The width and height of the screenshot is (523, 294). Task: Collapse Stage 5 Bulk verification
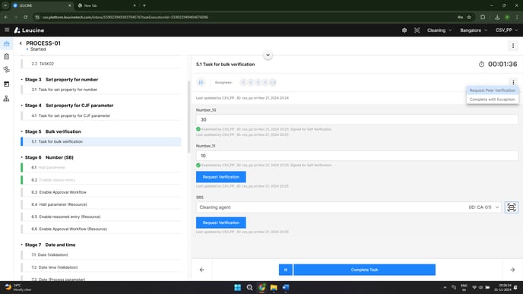(22, 131)
